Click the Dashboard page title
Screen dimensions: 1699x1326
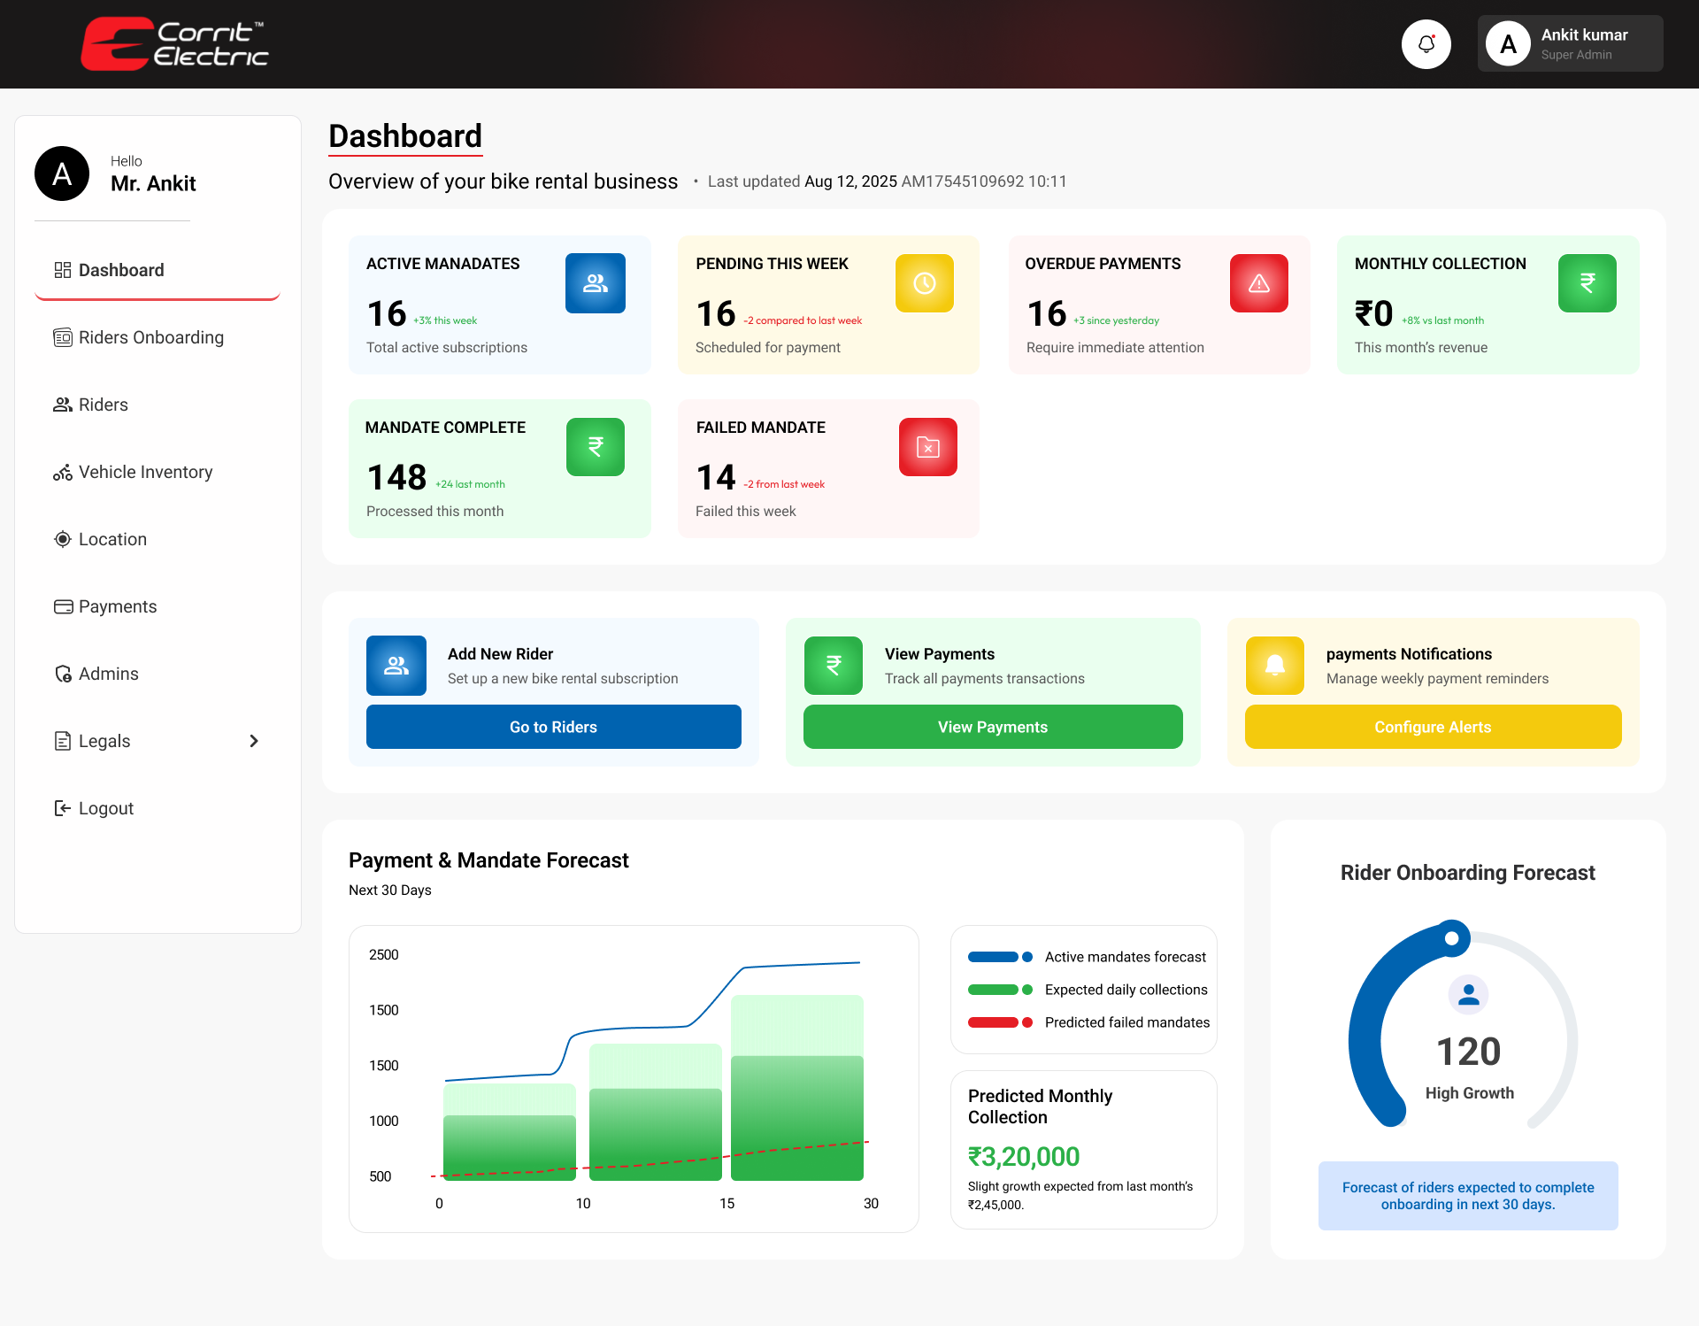[x=405, y=136]
